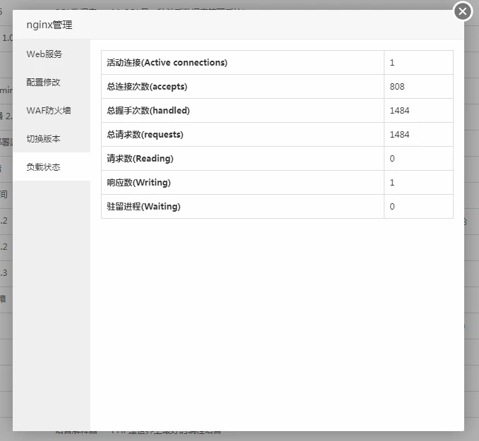This screenshot has width=479, height=441.
Task: Select the 负载状态 tab
Action: tap(51, 167)
